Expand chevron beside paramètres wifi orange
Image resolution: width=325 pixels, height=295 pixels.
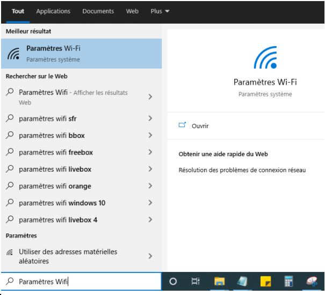[150, 186]
